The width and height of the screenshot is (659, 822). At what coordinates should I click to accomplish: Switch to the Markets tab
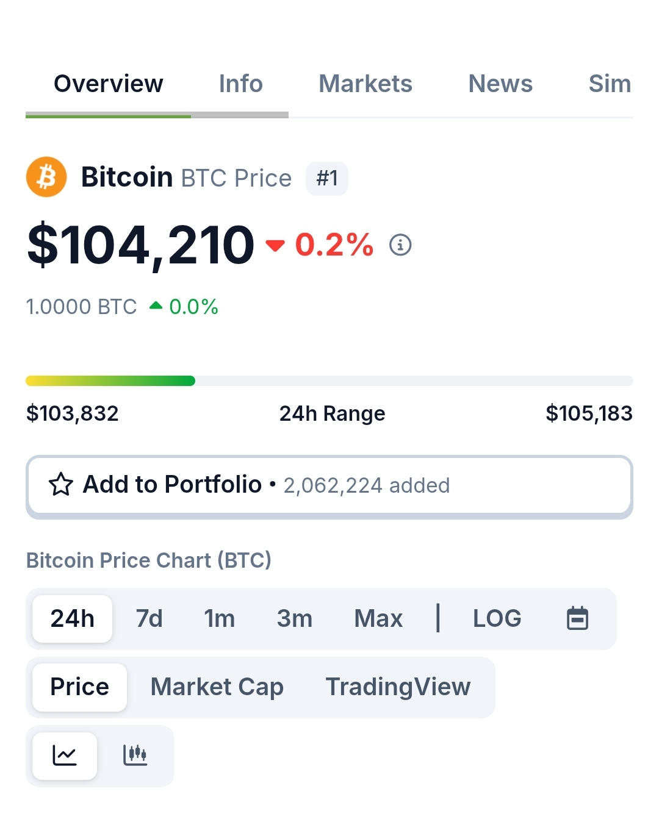366,84
